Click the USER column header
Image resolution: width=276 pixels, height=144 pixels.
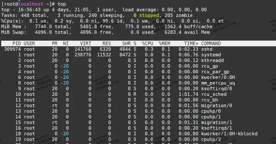(30, 43)
